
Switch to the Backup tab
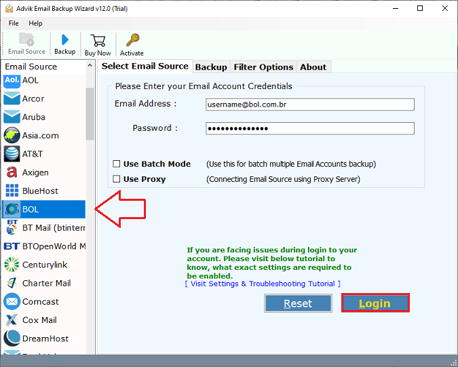coord(211,67)
